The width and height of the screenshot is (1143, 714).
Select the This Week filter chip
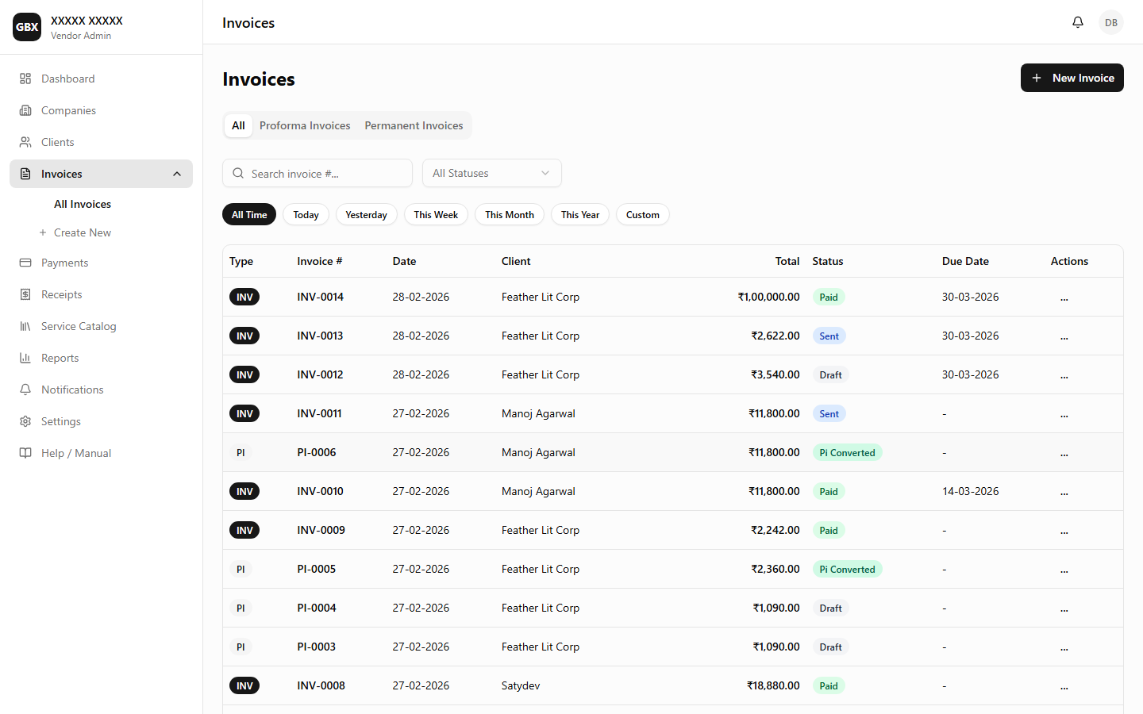tap(436, 214)
